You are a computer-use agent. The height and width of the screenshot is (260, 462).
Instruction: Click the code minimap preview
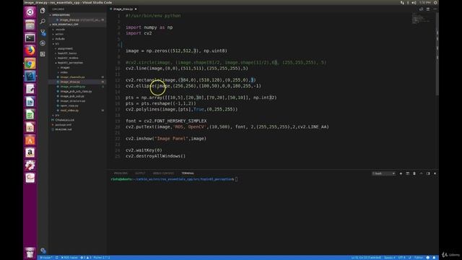tap(422, 19)
